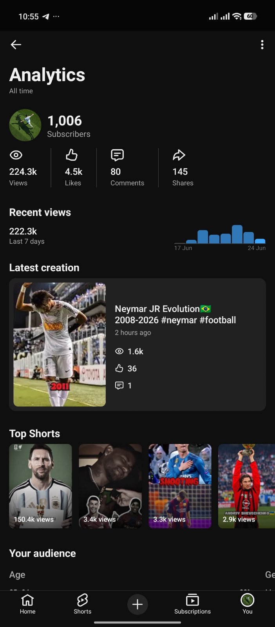Open the Subscriptions tab

pos(192,604)
